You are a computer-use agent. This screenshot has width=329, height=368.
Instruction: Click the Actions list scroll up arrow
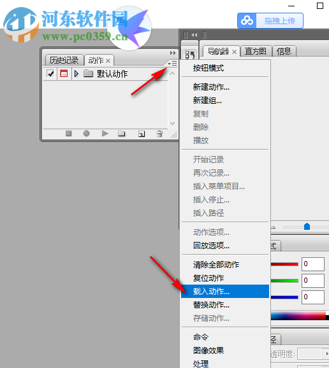point(173,73)
